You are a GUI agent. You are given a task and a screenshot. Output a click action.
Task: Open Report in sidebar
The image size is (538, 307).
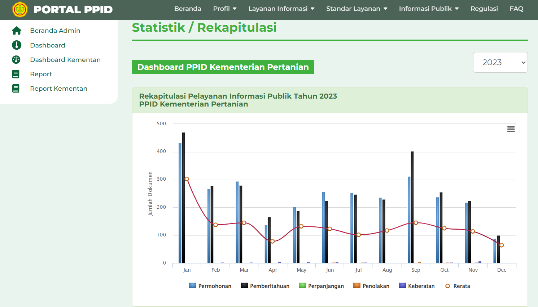(41, 74)
